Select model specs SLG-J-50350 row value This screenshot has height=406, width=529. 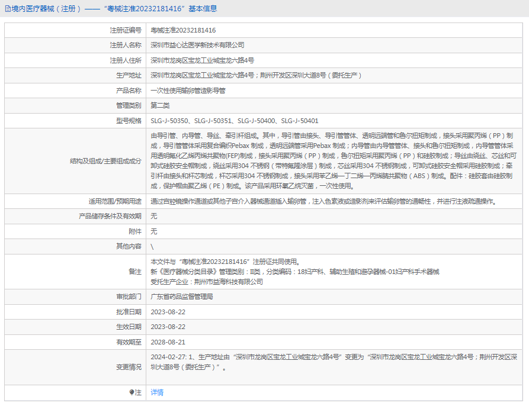click(234, 121)
